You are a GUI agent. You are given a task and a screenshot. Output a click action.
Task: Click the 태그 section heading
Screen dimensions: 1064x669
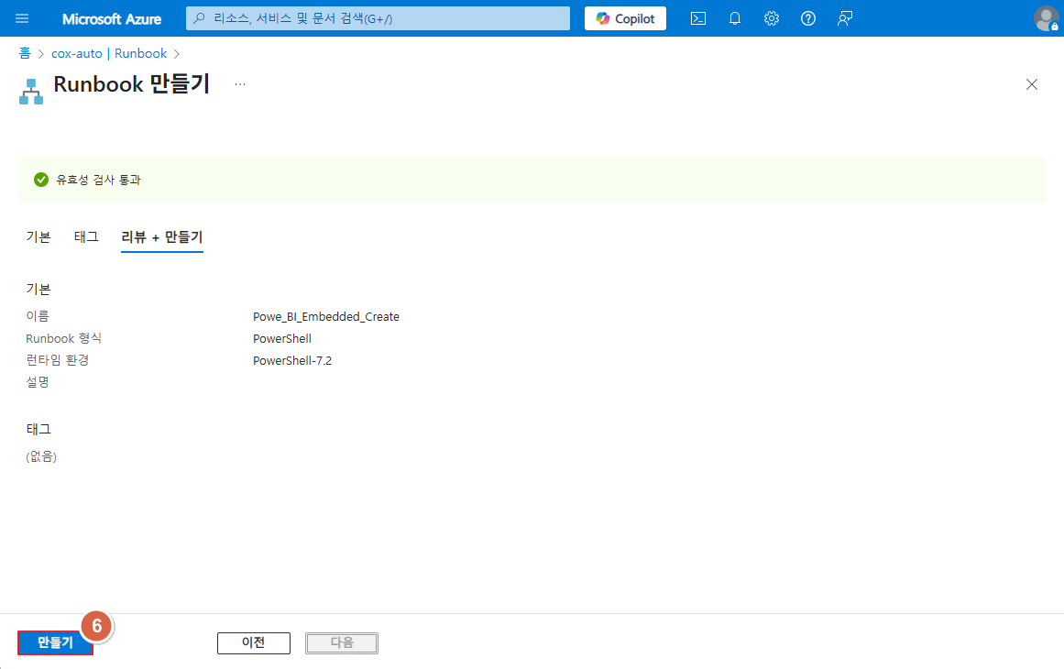point(38,430)
